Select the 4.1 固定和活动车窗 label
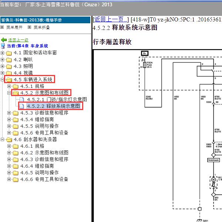Viewport: 222px width, 222px height. [35, 53]
